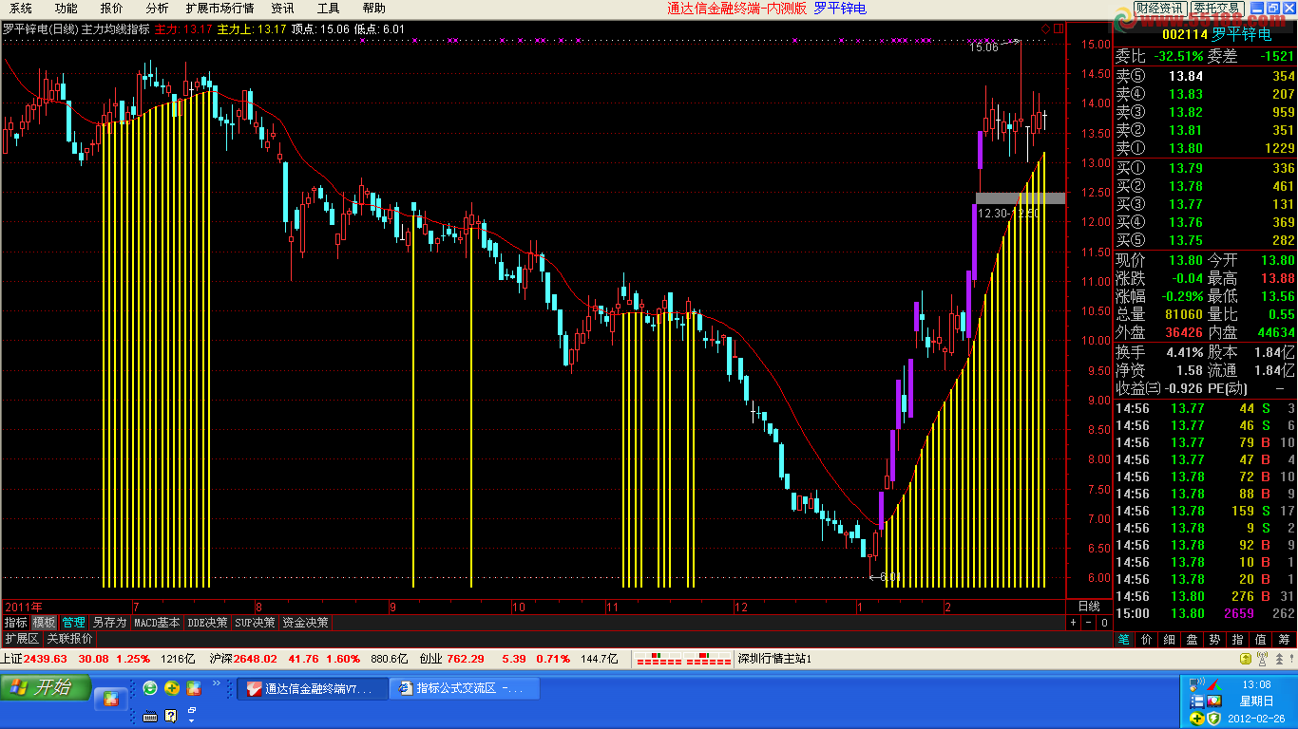Open the 报价 menu

click(112, 9)
